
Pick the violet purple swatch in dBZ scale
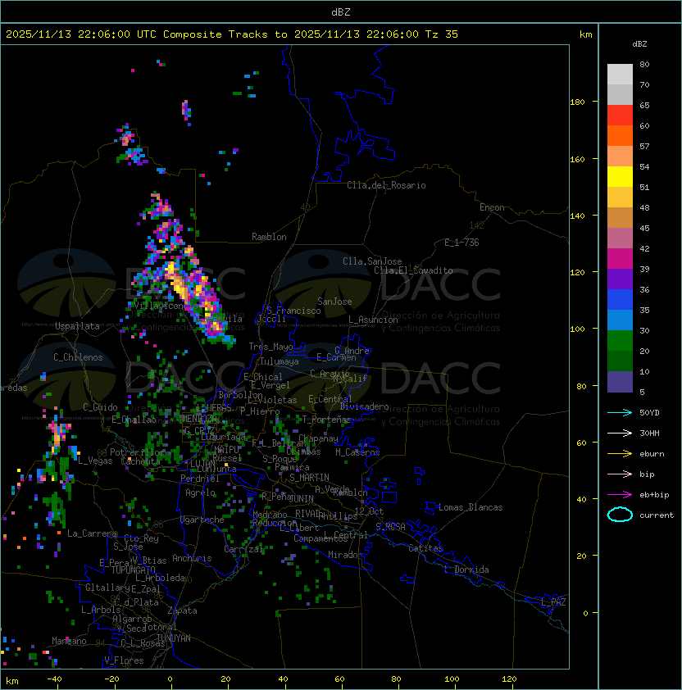point(620,279)
